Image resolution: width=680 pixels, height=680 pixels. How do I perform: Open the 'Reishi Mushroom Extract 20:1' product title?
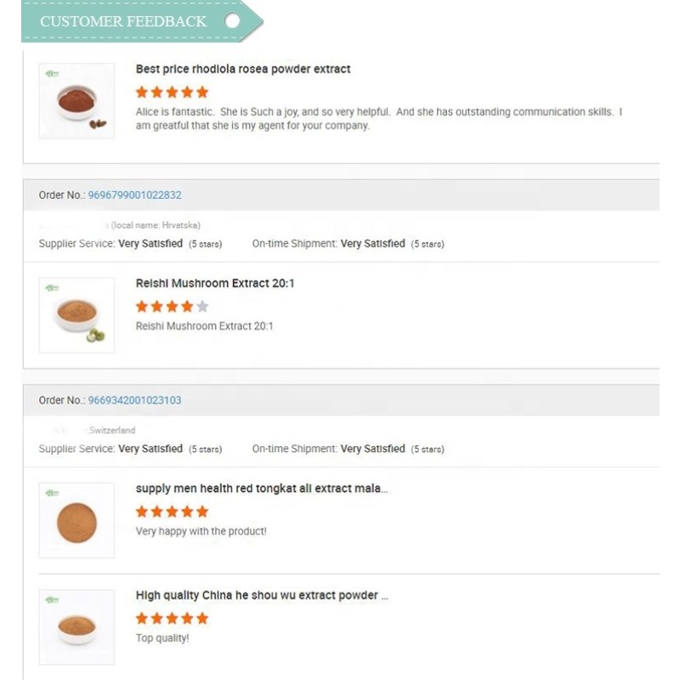pyautogui.click(x=216, y=283)
